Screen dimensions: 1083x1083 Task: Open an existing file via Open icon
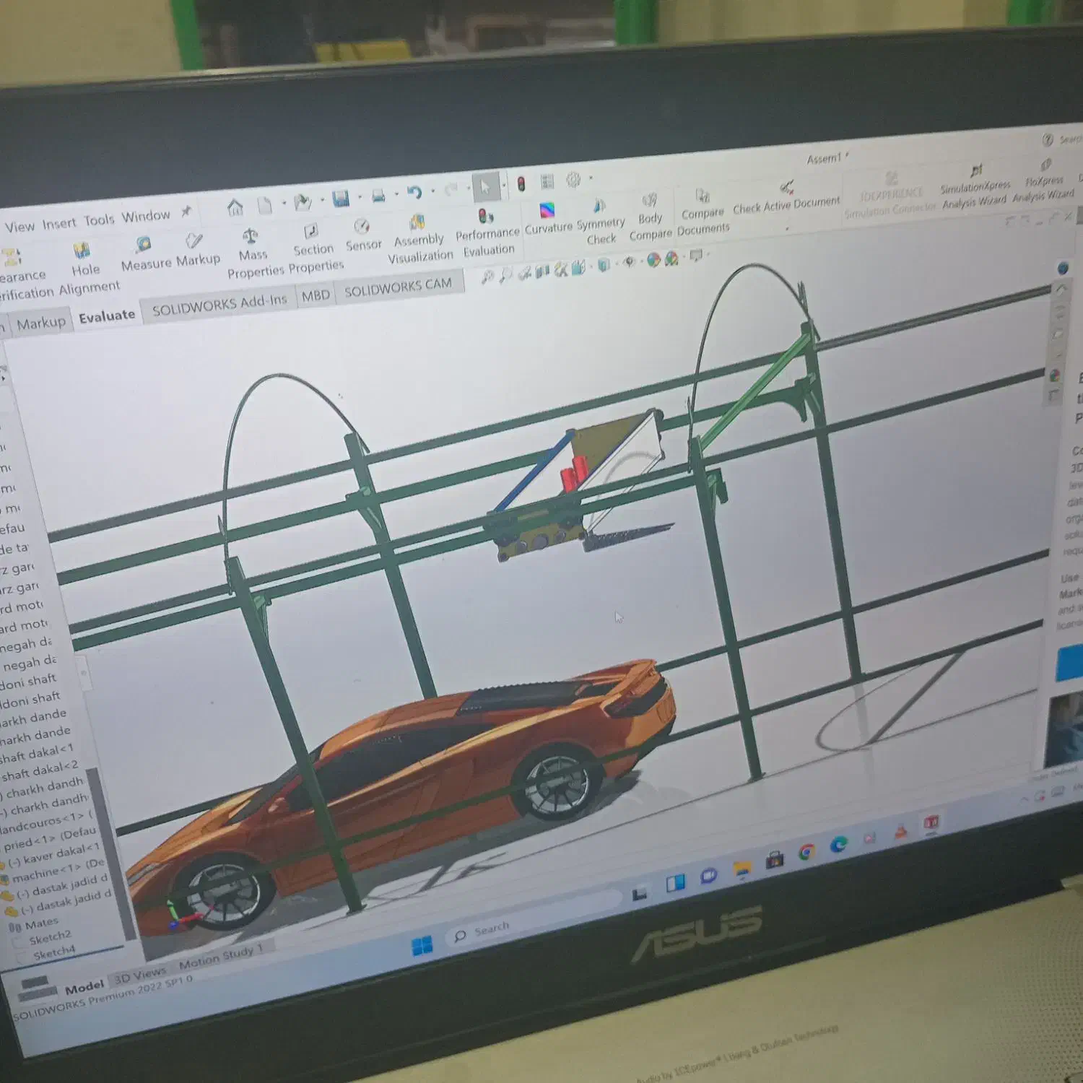click(x=303, y=201)
